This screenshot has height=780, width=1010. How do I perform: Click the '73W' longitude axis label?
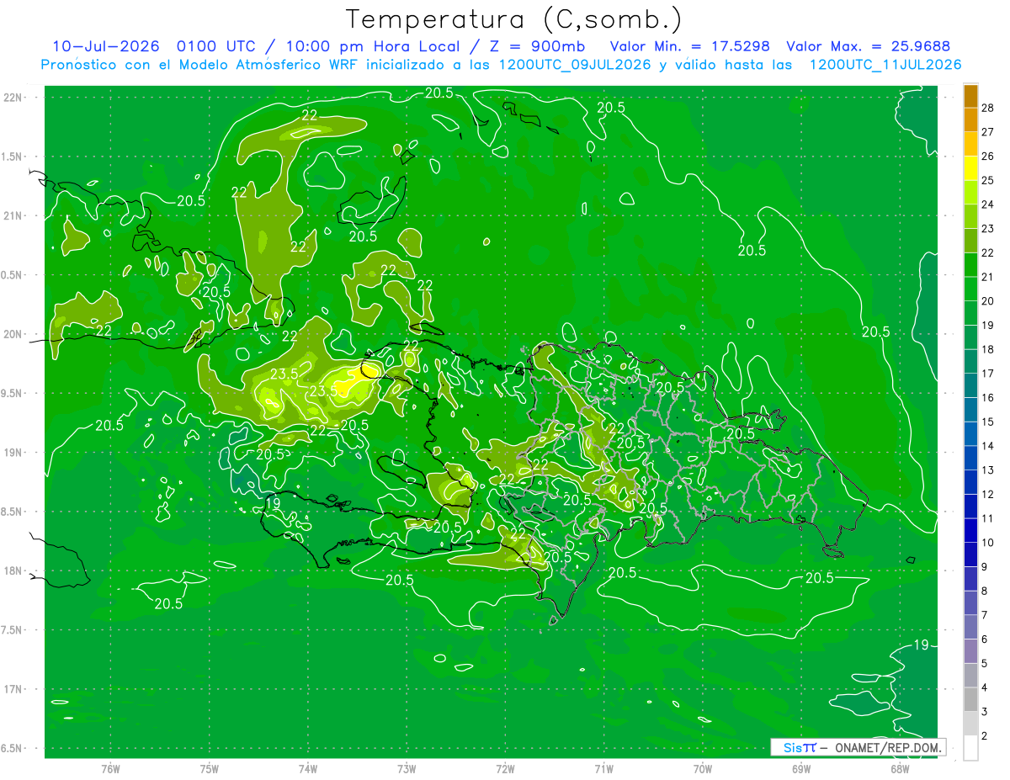click(407, 769)
